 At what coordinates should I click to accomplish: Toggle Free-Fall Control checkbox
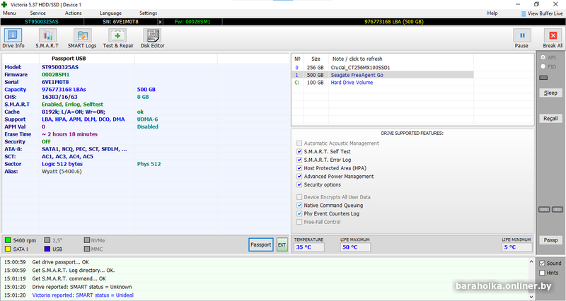299,222
